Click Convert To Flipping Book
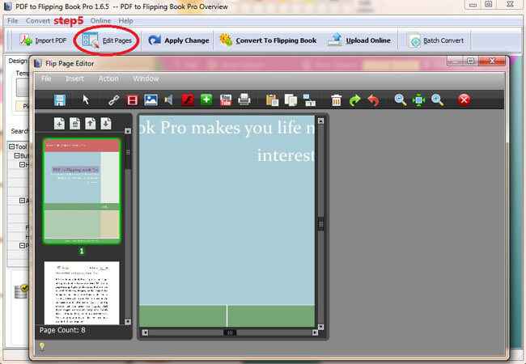The height and width of the screenshot is (364, 526). pos(268,40)
